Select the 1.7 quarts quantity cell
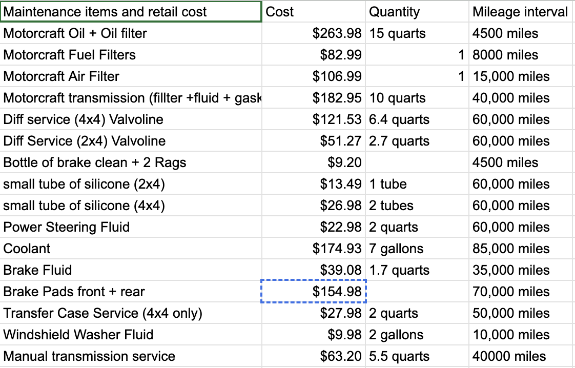 tap(417, 270)
